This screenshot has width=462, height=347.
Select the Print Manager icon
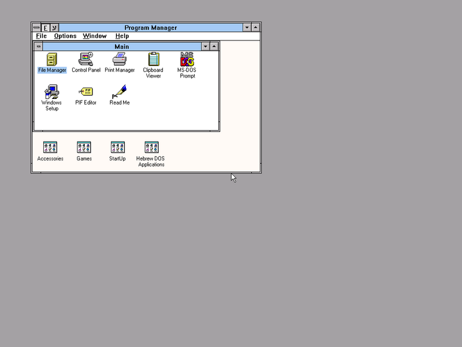pos(120,59)
